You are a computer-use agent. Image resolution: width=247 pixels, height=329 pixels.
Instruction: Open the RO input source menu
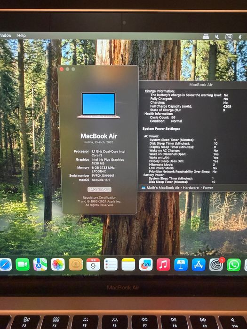coord(229,37)
